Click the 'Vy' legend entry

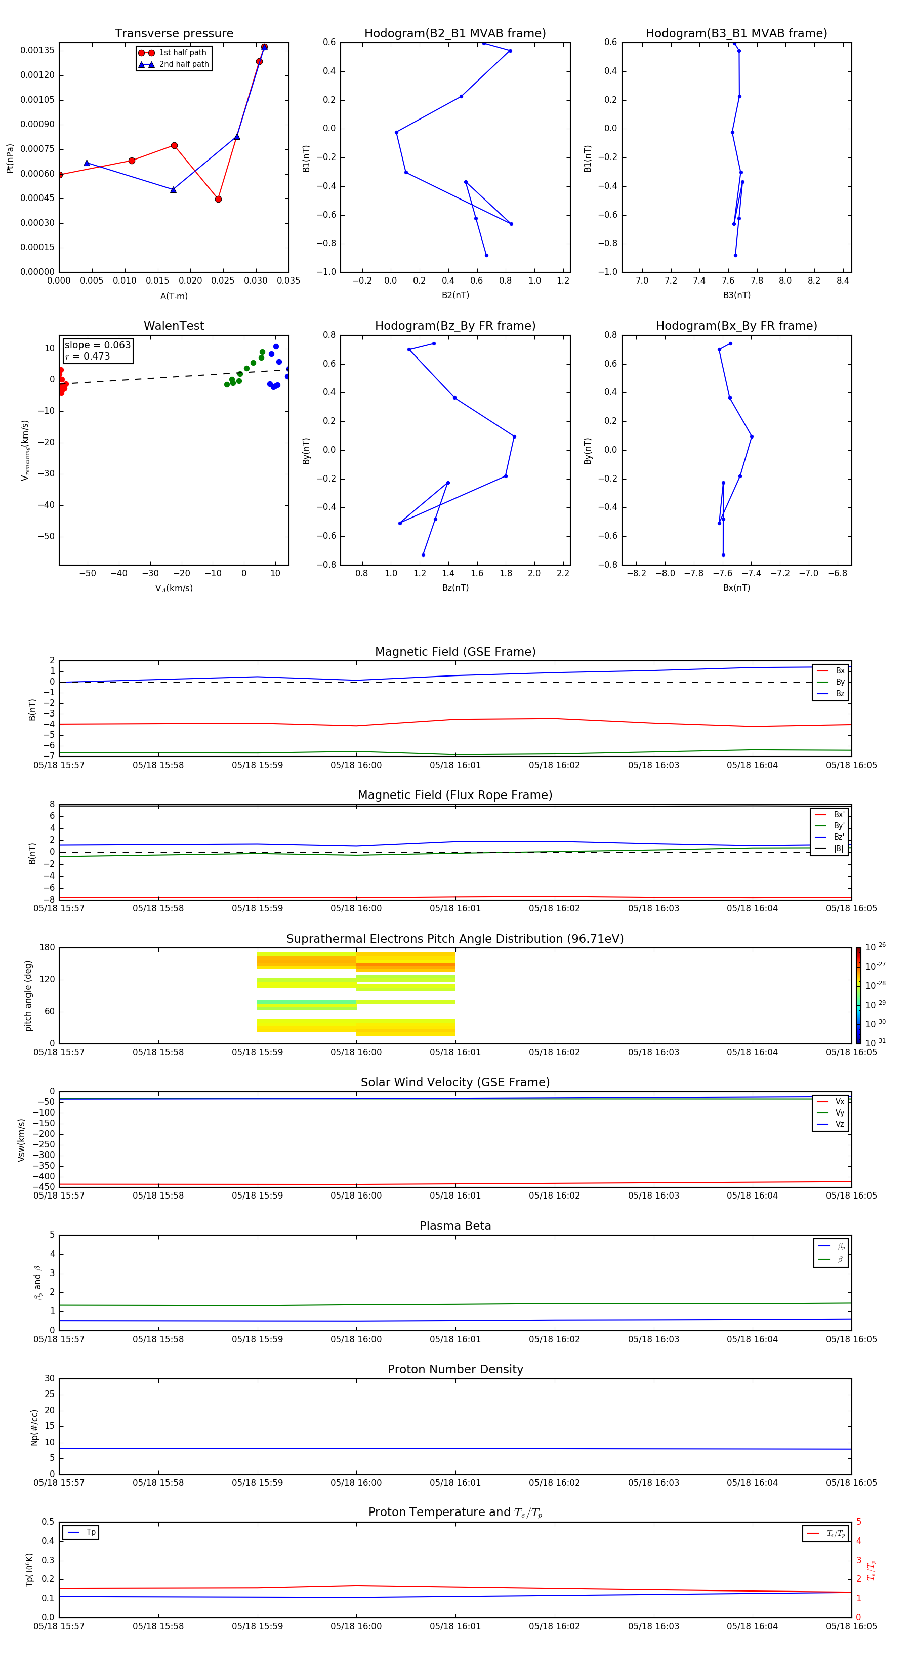click(x=831, y=1113)
